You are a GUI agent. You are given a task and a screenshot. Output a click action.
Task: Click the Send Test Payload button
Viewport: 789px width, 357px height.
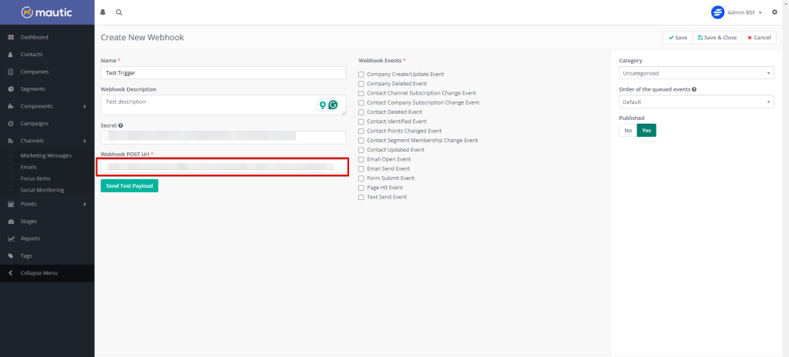[x=129, y=185]
